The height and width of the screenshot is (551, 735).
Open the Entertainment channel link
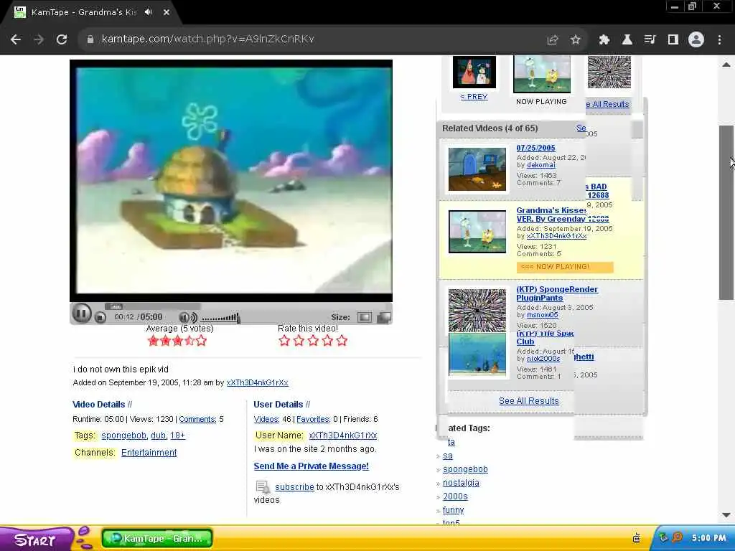coord(149,453)
